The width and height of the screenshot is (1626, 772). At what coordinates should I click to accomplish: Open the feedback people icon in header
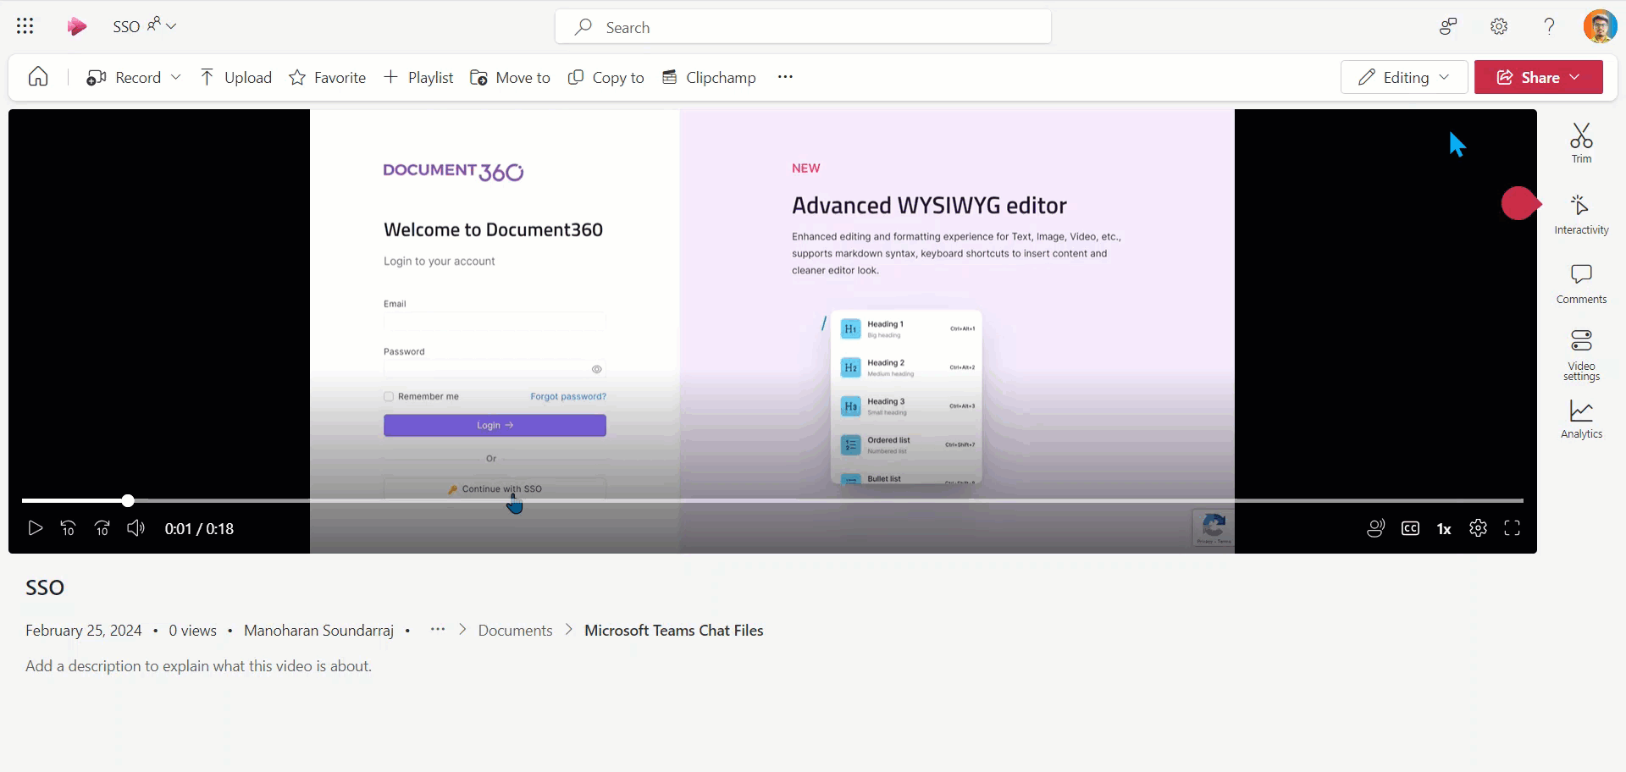pyautogui.click(x=1448, y=26)
